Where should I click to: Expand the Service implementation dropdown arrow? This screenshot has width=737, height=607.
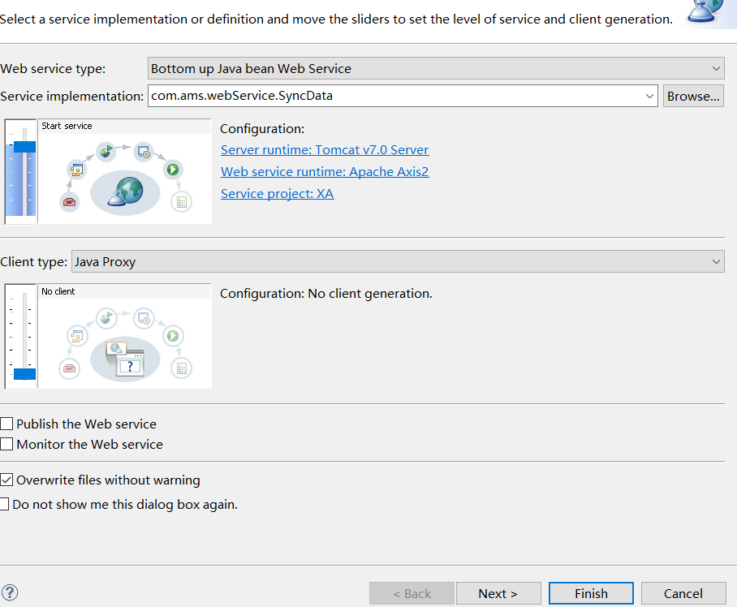(649, 96)
